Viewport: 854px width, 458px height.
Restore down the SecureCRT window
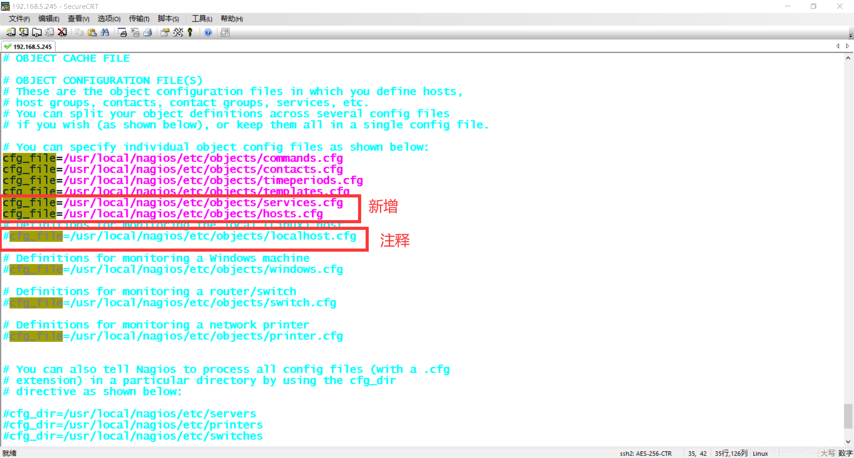click(x=814, y=6)
